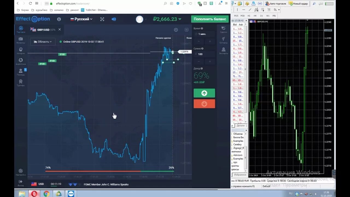This screenshot has width=350, height=197.
Task: Select M15 timeframe in MetaTrader
Action: (236, 16)
